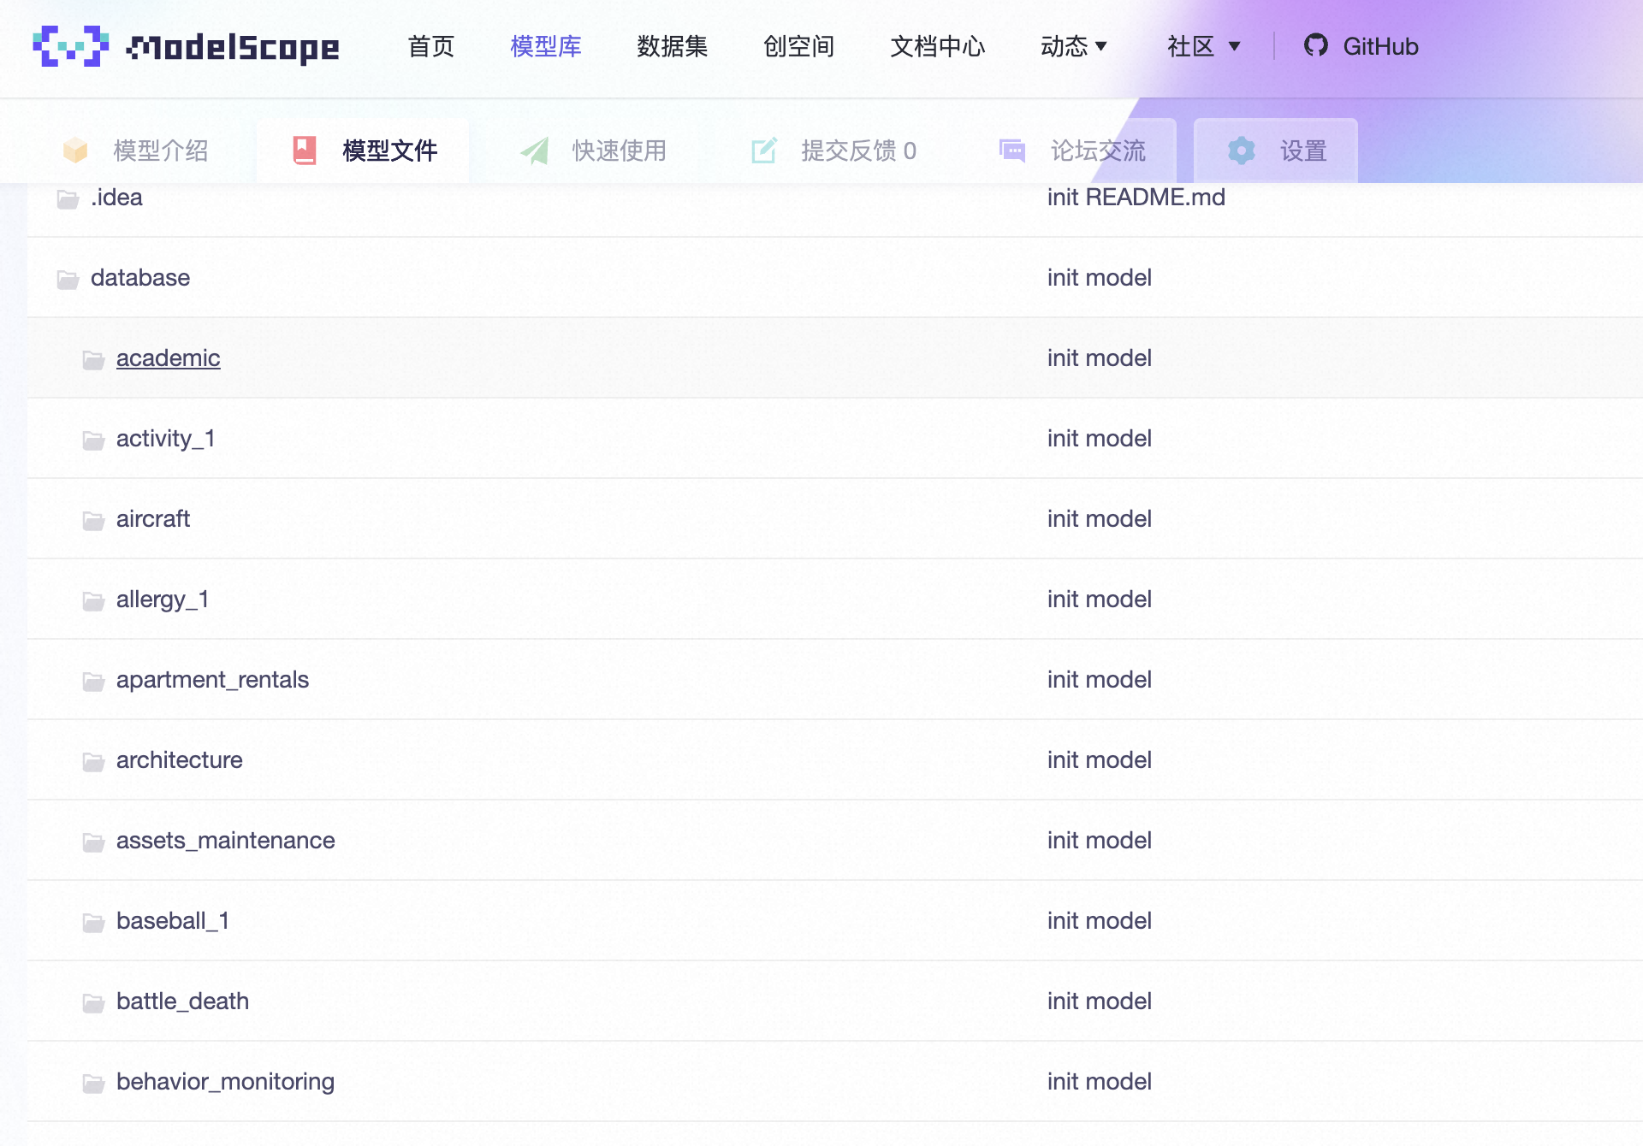Click folder icon next to activity_1

pos(94,440)
